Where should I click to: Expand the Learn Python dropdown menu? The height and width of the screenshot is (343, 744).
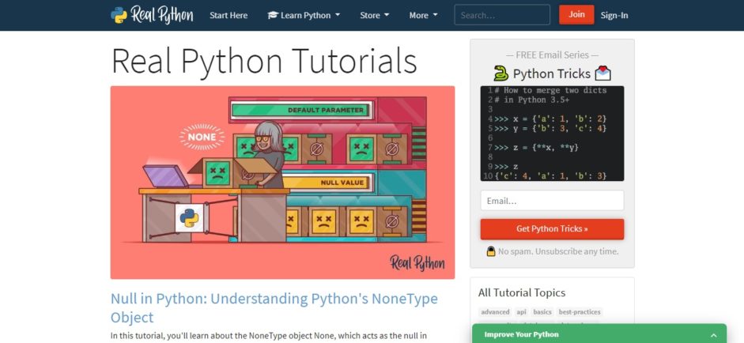click(304, 15)
